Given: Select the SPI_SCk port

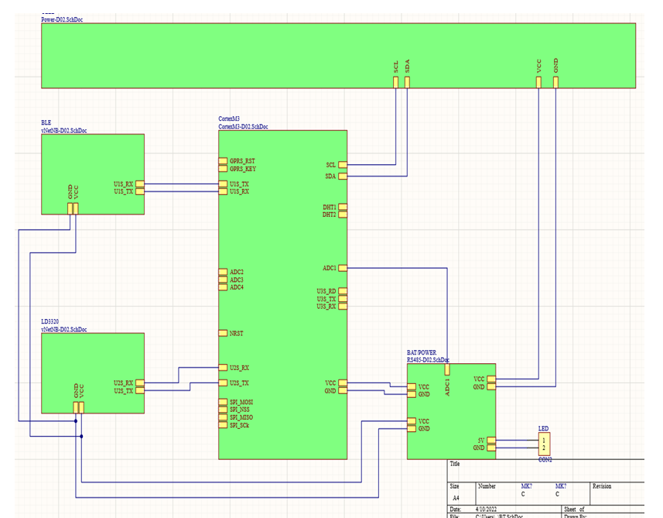Looking at the screenshot, I should point(223,425).
